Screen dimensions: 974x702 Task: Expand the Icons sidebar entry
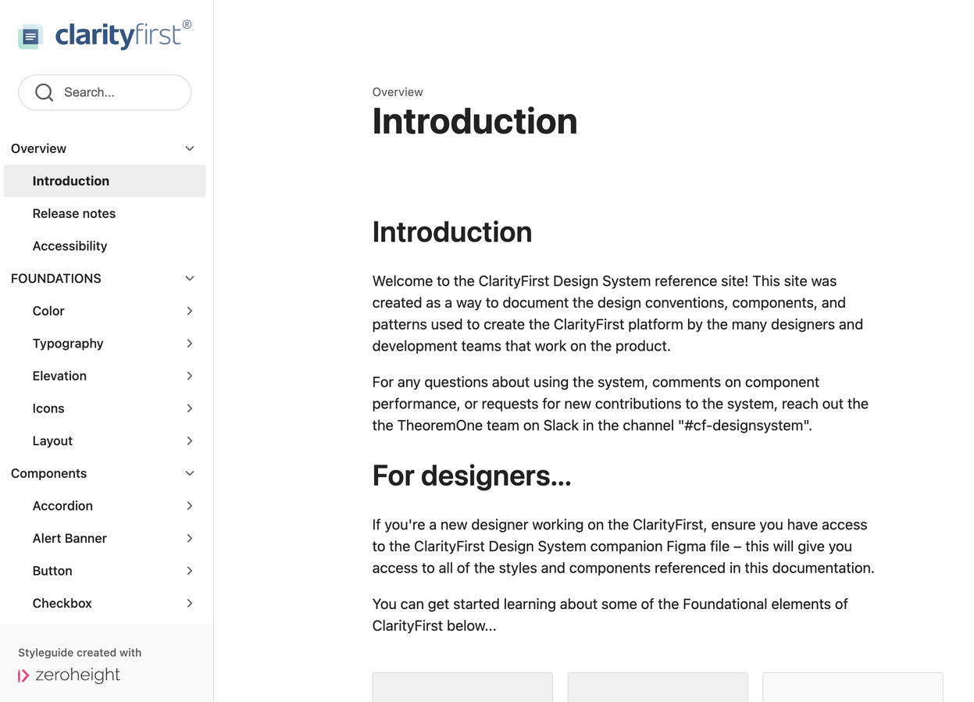coord(189,408)
